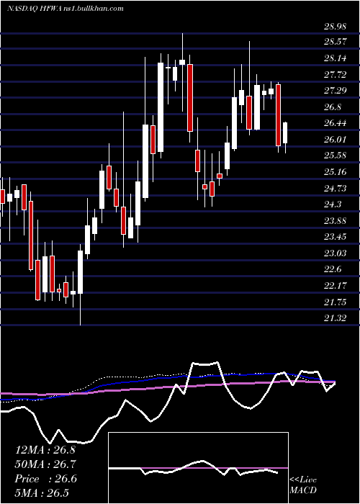Click the 23.45 price axis label
This screenshot has height=504, width=360.
(x=335, y=237)
